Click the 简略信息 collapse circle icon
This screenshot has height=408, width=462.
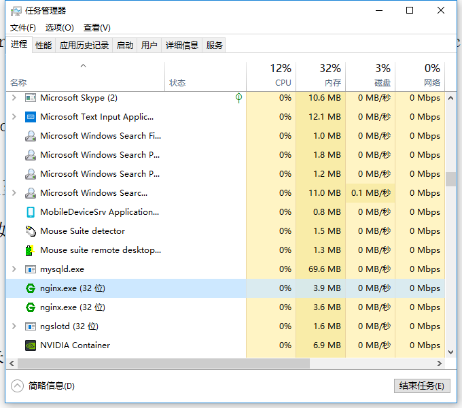(x=17, y=386)
